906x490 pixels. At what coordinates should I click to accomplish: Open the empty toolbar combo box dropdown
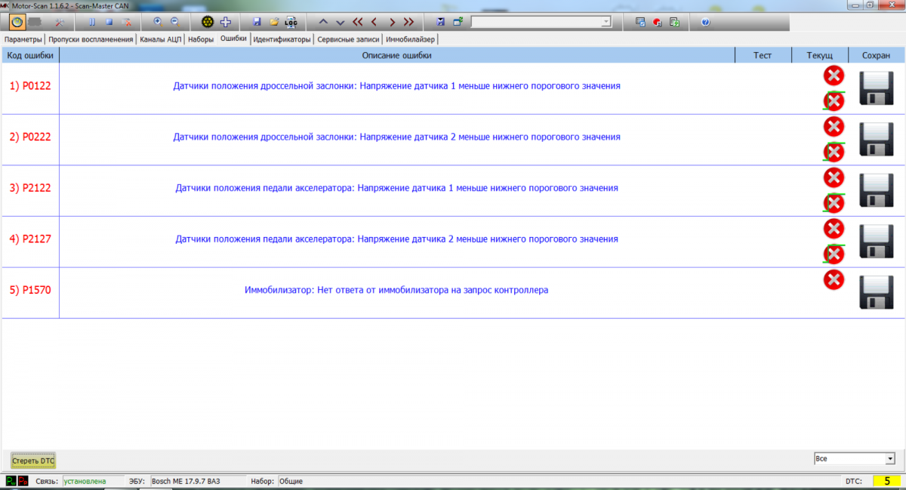pyautogui.click(x=606, y=22)
